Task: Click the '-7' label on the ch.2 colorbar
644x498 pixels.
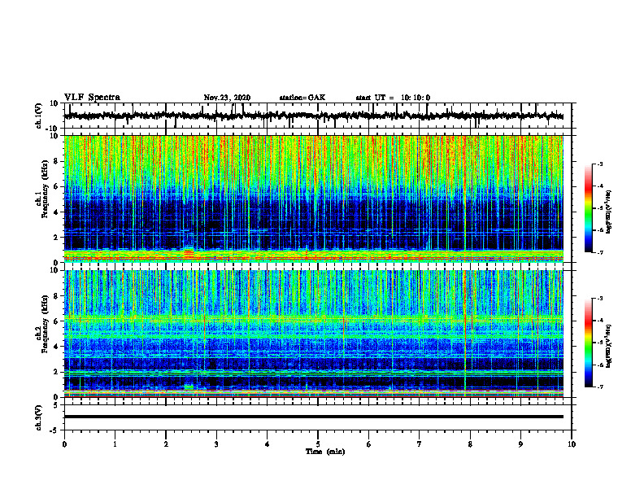Action: tap(600, 387)
